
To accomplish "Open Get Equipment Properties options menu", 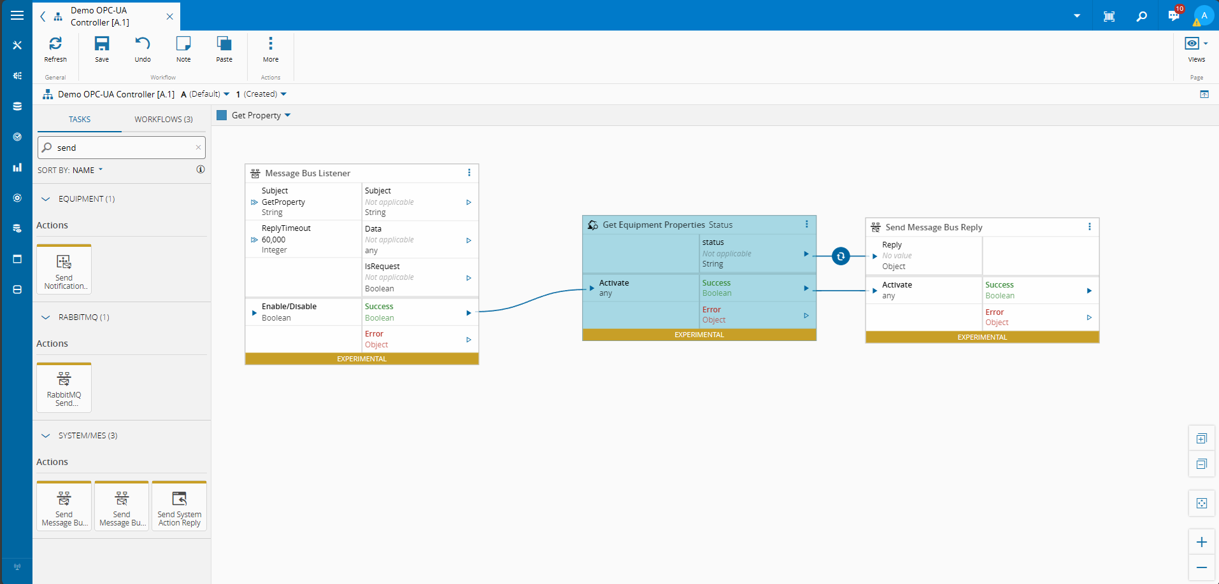I will (806, 224).
